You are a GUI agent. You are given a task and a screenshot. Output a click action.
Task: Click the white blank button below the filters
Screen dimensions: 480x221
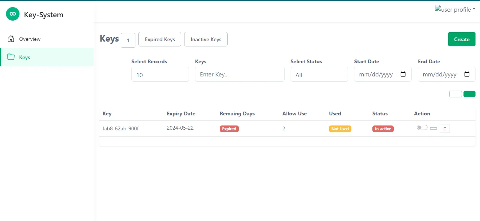(455, 94)
